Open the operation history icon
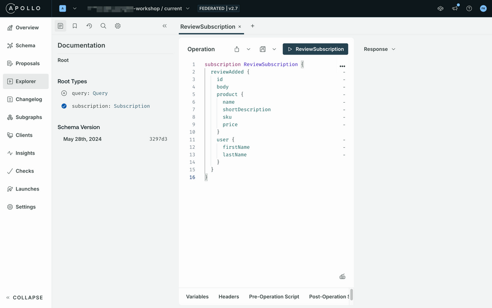This screenshot has height=308, width=492. (x=89, y=26)
